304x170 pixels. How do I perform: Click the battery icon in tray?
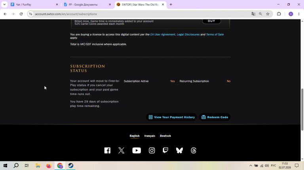pyautogui.click(x=256, y=166)
